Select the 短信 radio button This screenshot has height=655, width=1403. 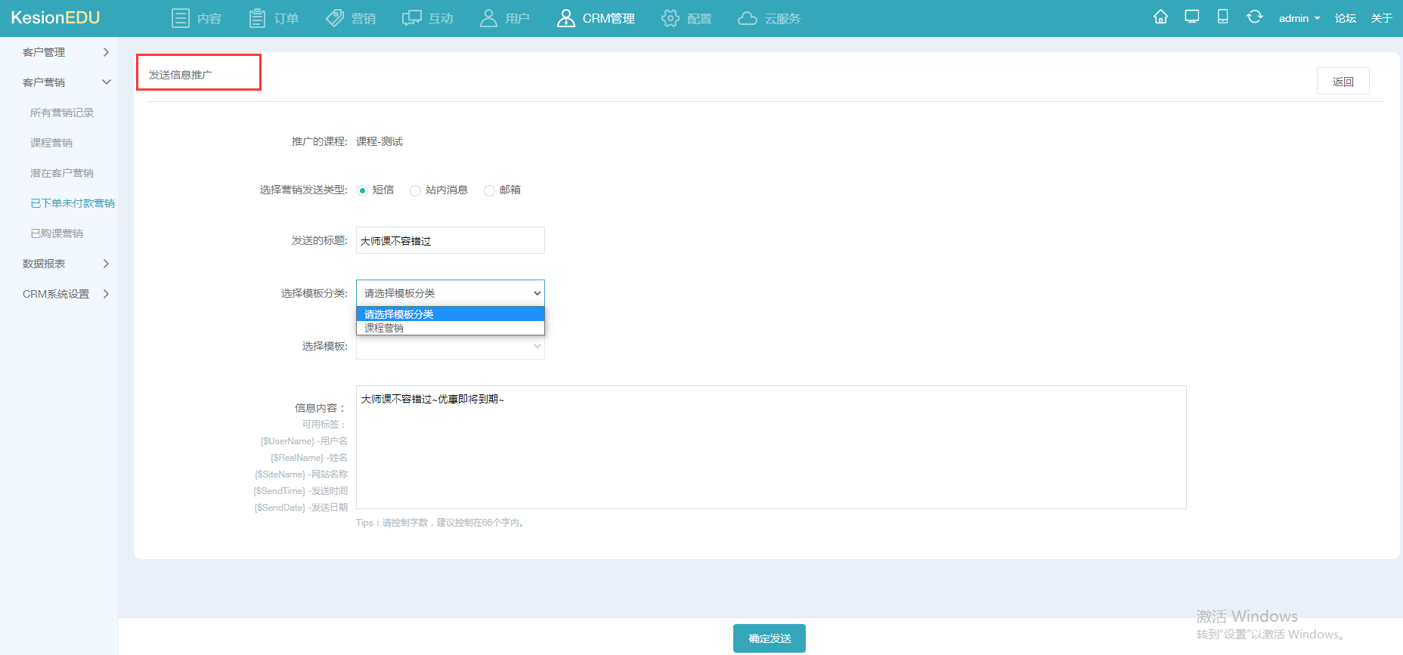coord(362,190)
